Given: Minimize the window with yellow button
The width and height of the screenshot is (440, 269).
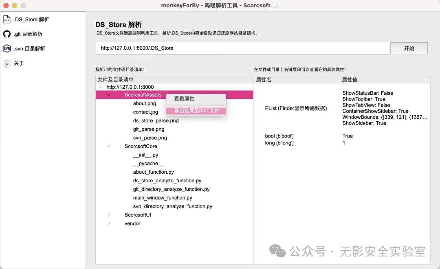Looking at the screenshot, I should (x=15, y=5).
